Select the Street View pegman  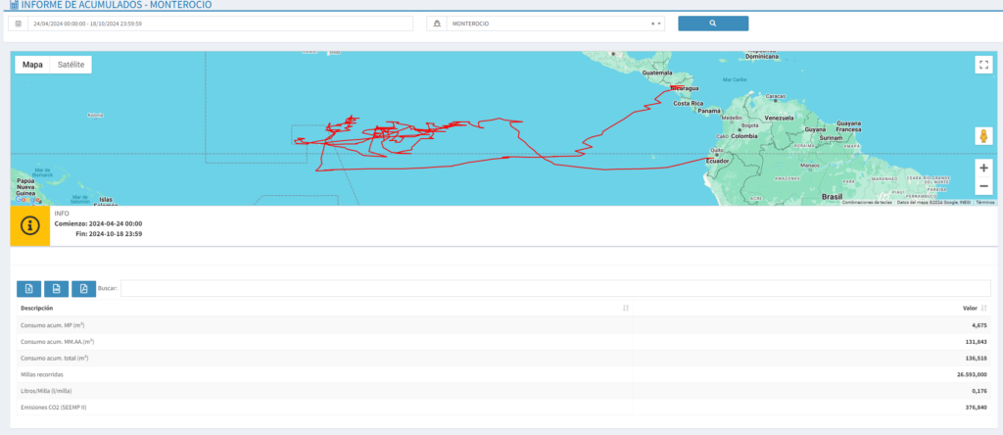pos(983,136)
